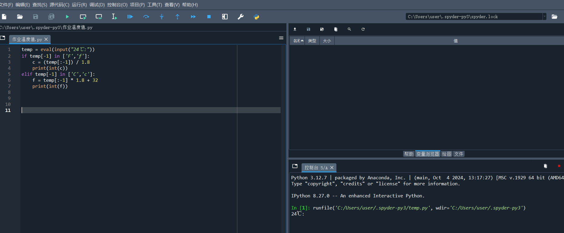Click code line print(int(f))
The width and height of the screenshot is (564, 233).
click(x=50, y=86)
